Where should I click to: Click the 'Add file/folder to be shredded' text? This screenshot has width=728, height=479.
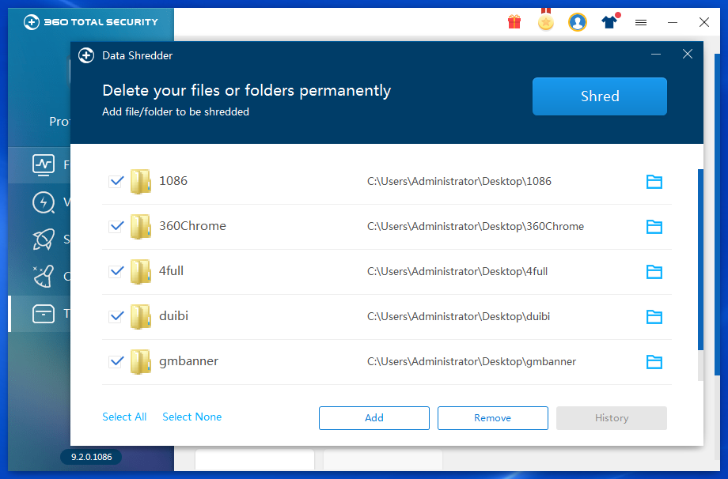(176, 111)
